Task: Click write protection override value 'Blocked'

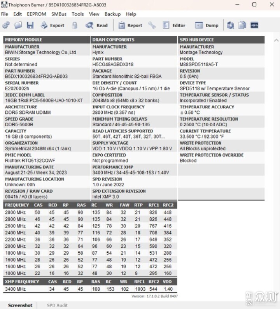Action: [x=188, y=161]
